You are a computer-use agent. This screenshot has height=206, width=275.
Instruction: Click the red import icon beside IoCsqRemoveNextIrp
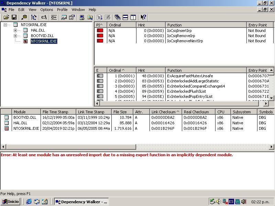point(100,41)
